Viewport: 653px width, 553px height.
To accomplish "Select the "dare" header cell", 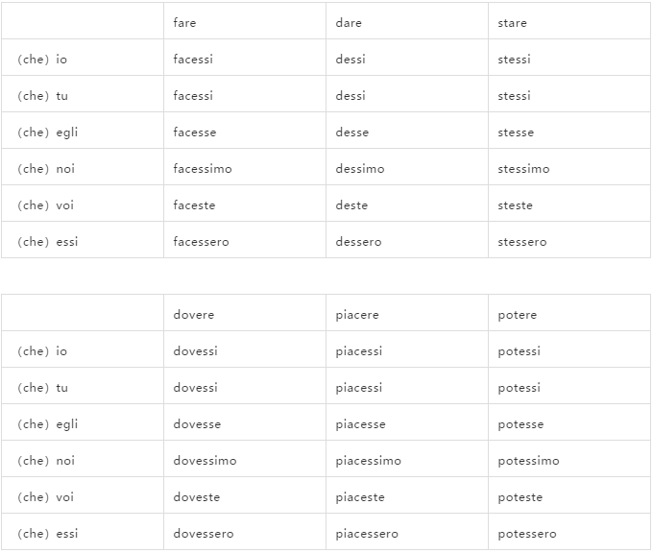I will point(349,23).
